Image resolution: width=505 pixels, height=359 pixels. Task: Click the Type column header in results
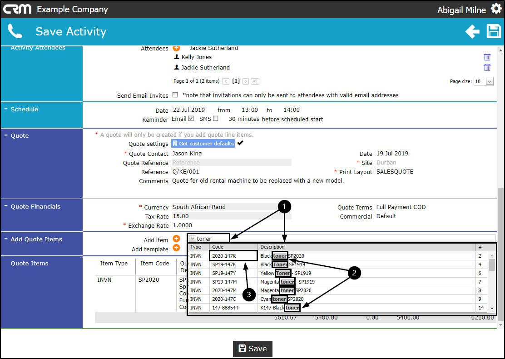[199, 247]
